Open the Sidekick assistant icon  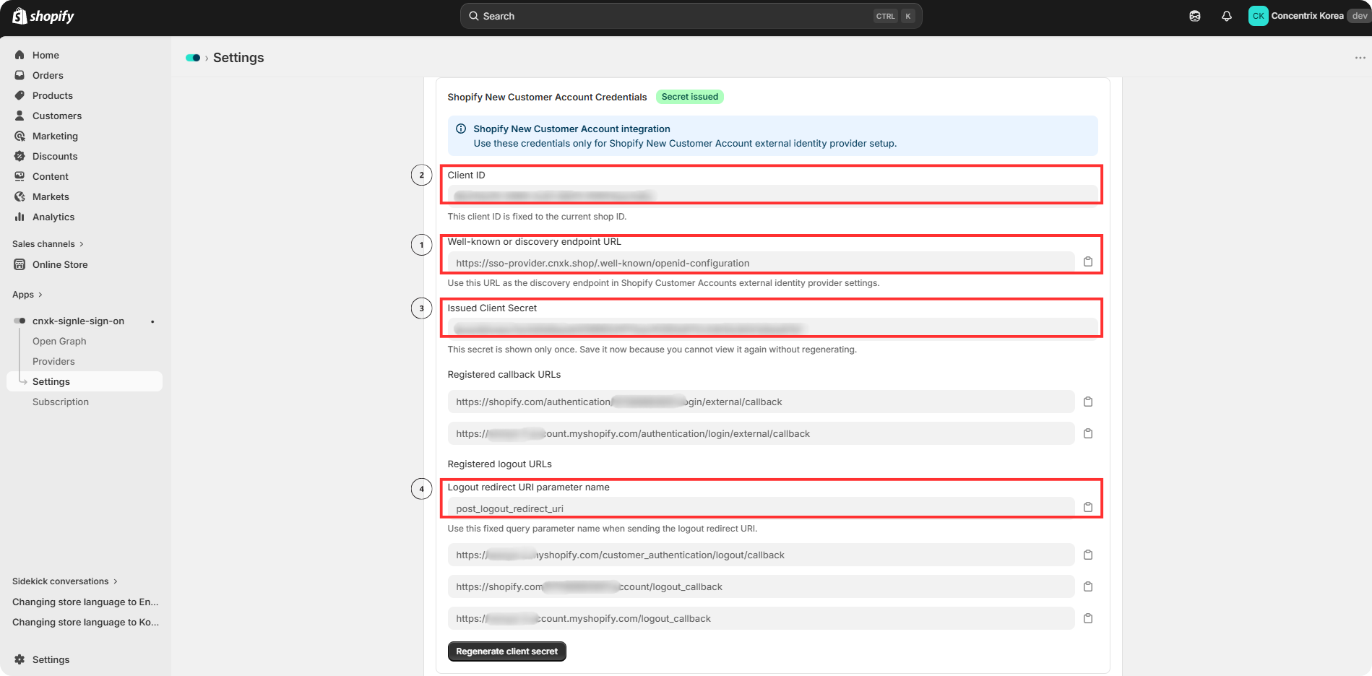pos(1195,16)
